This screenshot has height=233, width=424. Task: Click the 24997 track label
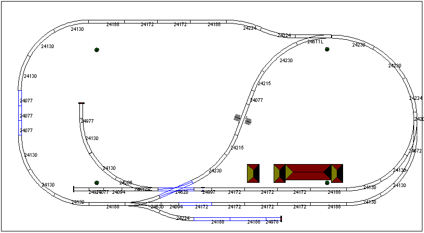209,193
